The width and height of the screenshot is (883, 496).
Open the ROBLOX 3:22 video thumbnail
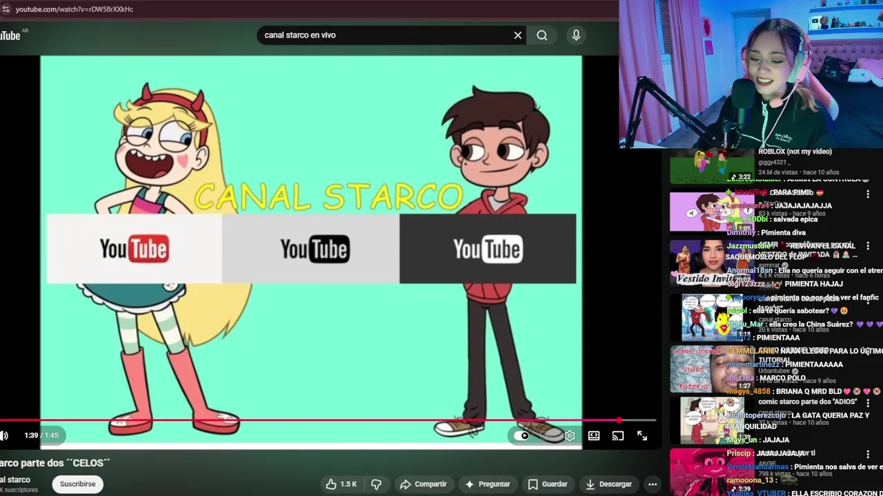coord(712,166)
